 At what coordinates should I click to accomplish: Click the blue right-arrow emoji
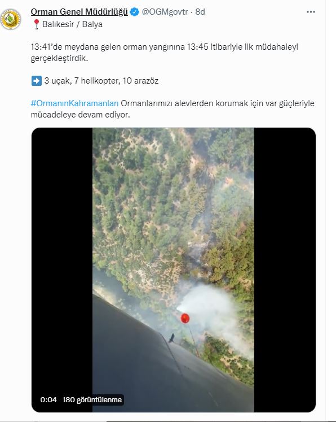click(x=37, y=81)
